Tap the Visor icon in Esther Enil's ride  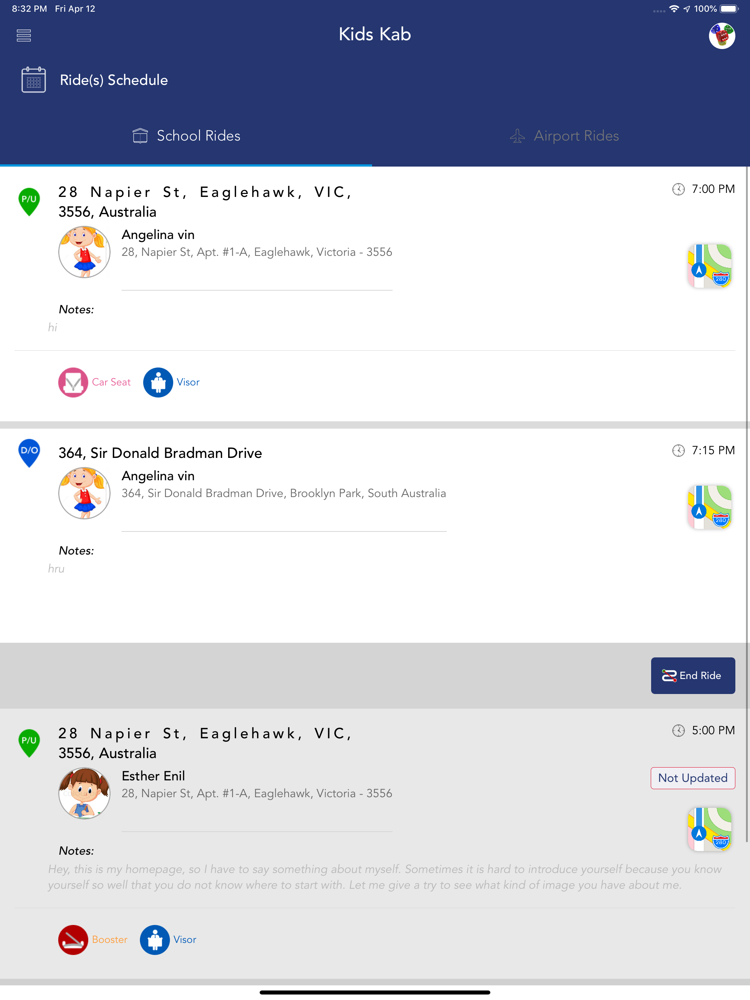tap(155, 939)
